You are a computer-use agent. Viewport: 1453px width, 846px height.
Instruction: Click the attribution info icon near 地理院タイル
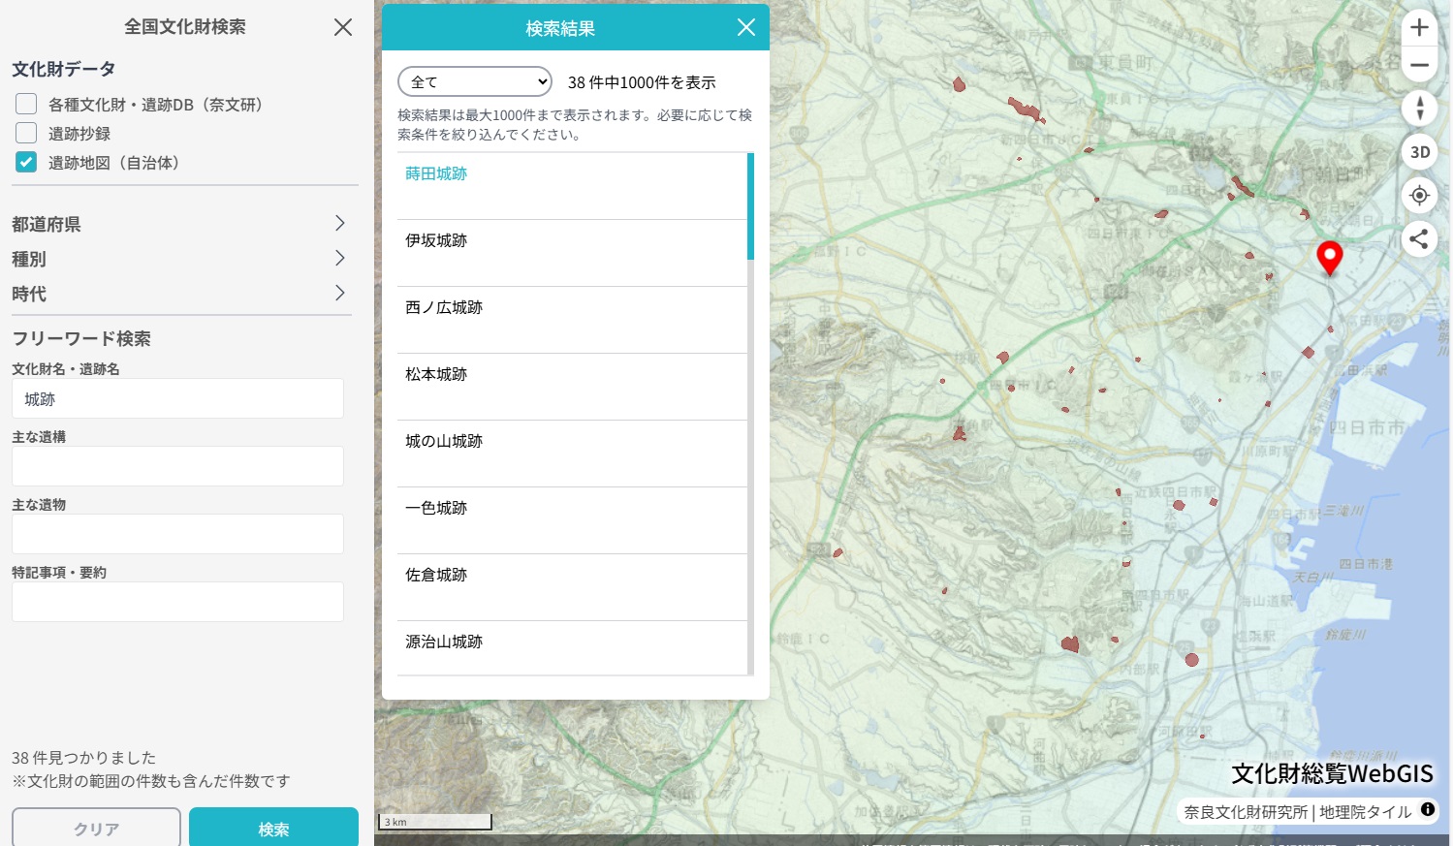click(x=1430, y=812)
